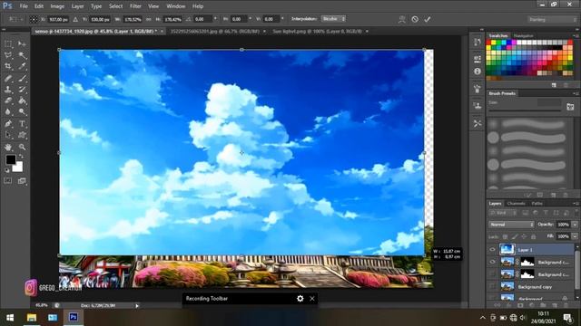Reset default foreground and background colors

coord(7,170)
